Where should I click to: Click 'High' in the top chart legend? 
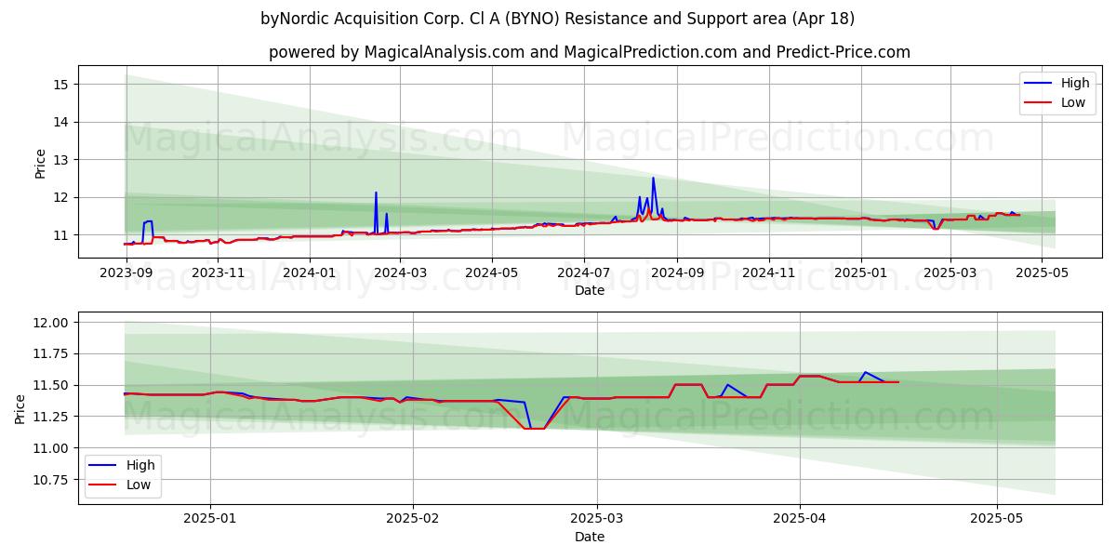pyautogui.click(x=1075, y=83)
